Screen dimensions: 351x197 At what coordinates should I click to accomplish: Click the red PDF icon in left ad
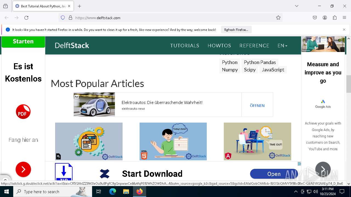23,112
